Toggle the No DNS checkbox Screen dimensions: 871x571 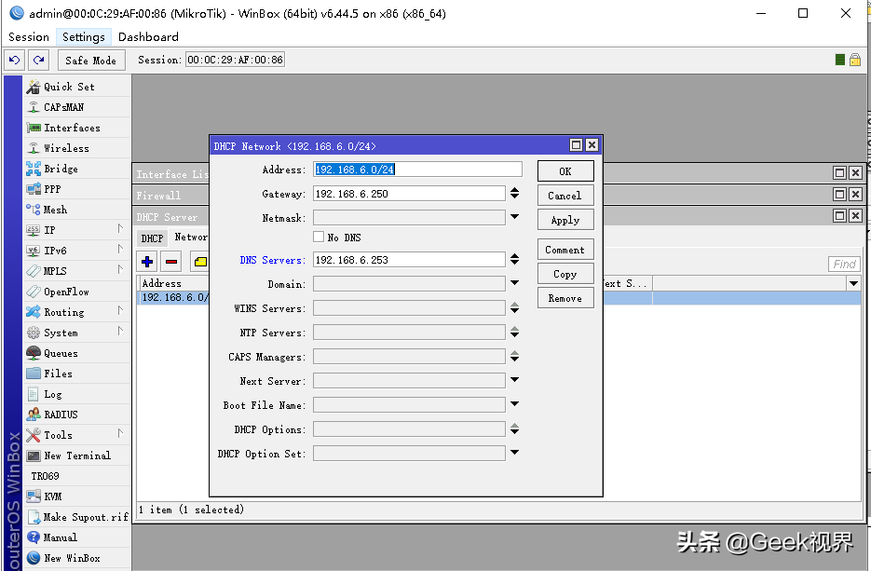click(x=319, y=237)
